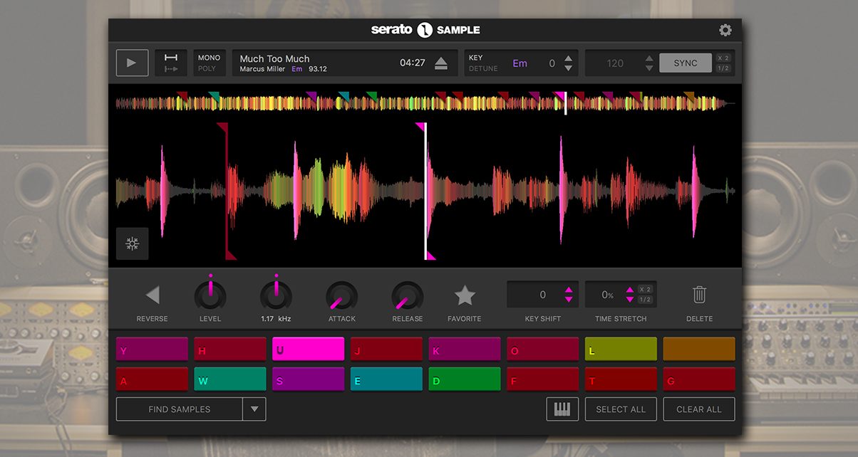Trigger the pink U sample pad
858x457 pixels.
(x=308, y=348)
